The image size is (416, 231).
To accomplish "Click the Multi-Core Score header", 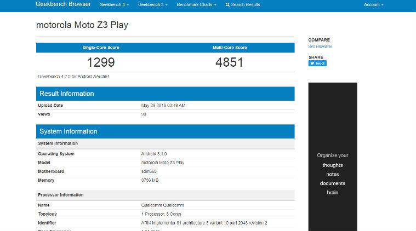I will pyautogui.click(x=230, y=48).
